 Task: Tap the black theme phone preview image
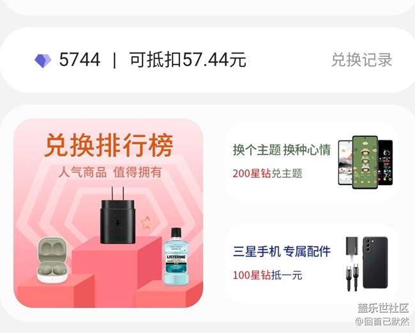386,163
